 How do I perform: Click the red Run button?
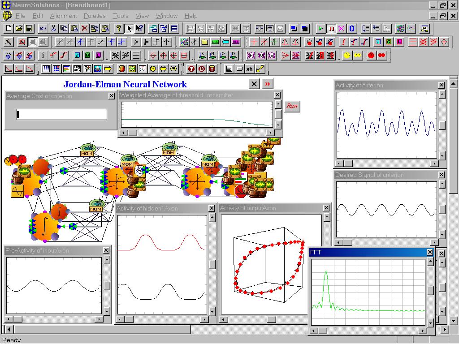[x=292, y=106]
